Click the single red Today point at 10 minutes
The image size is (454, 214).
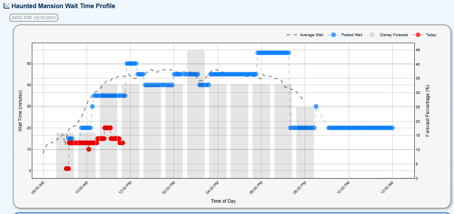coord(89,149)
